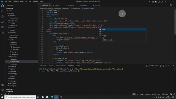Open Microsoft Edge from taskbar

pyautogui.click(x=52, y=97)
